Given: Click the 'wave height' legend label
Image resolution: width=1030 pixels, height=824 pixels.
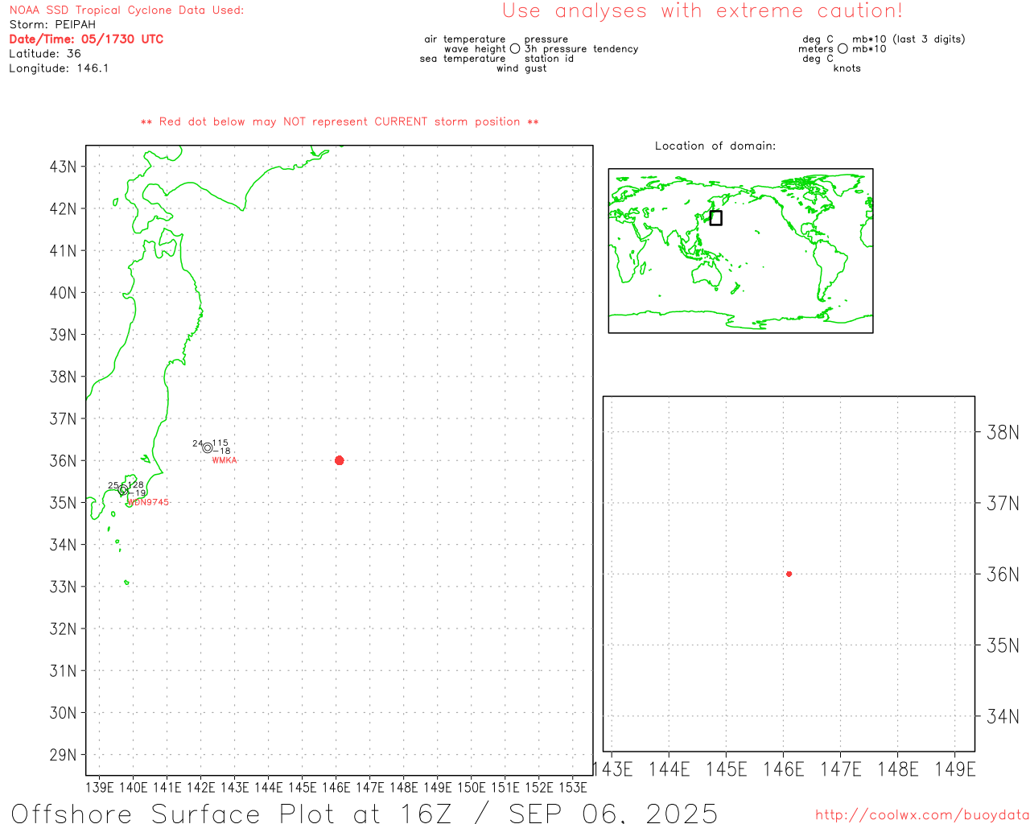Looking at the screenshot, I should 475,49.
